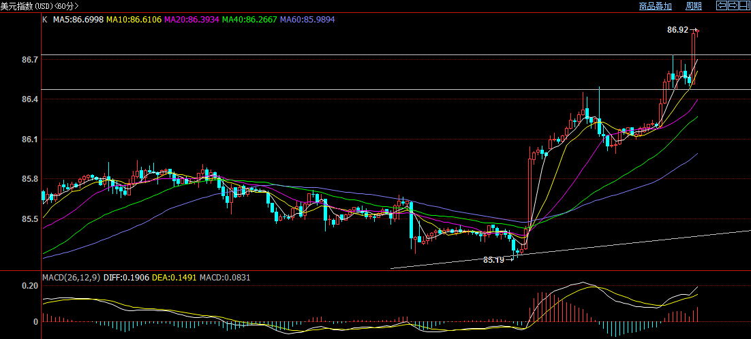Click the K candlestick type label
The image size is (751, 339).
tap(45, 20)
